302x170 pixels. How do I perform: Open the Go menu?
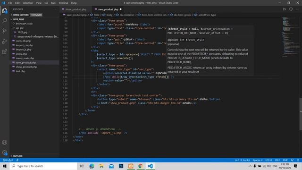(x=46, y=3)
